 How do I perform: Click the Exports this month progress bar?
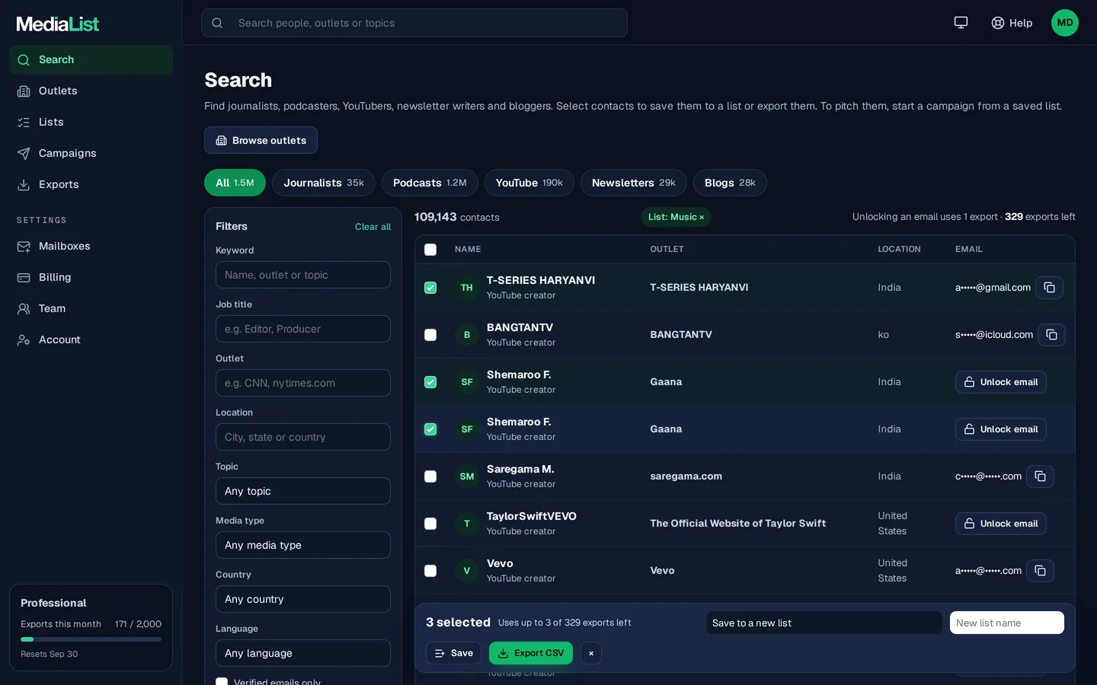coord(91,639)
